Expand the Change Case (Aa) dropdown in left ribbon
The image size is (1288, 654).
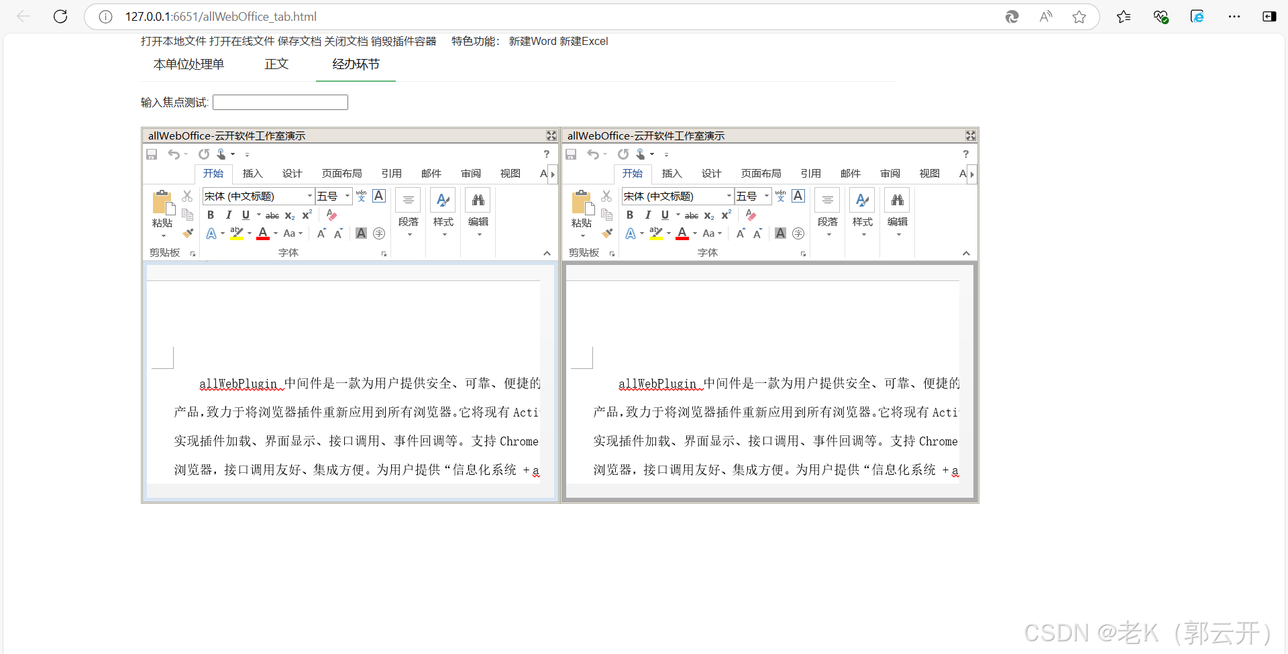point(299,233)
